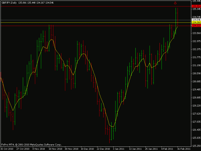Viewport: 201px width, 151px height.
Task: Click the open value 135.066 in header
Action: (x=22, y=3)
